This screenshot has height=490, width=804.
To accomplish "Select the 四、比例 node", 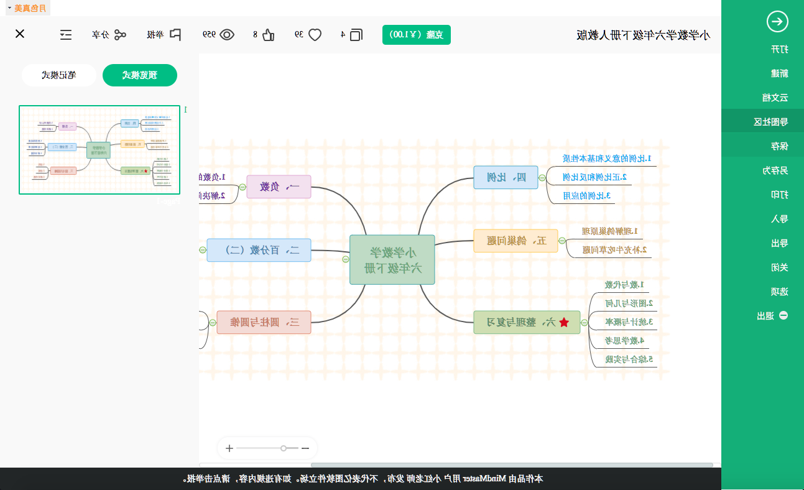I will coord(506,177).
